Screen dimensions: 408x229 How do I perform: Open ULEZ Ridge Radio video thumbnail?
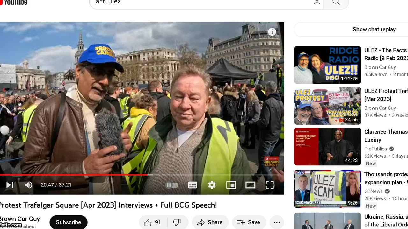(327, 65)
